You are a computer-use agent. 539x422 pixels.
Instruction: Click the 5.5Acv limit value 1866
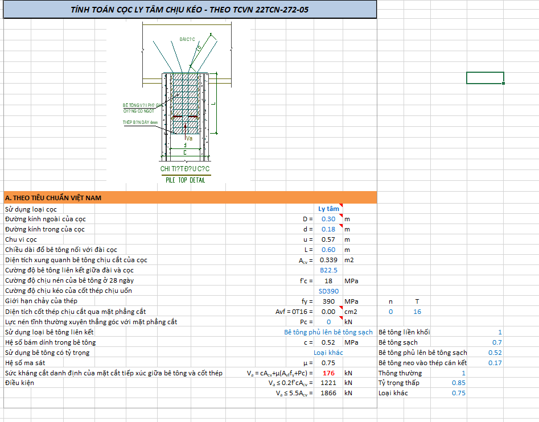(328, 393)
